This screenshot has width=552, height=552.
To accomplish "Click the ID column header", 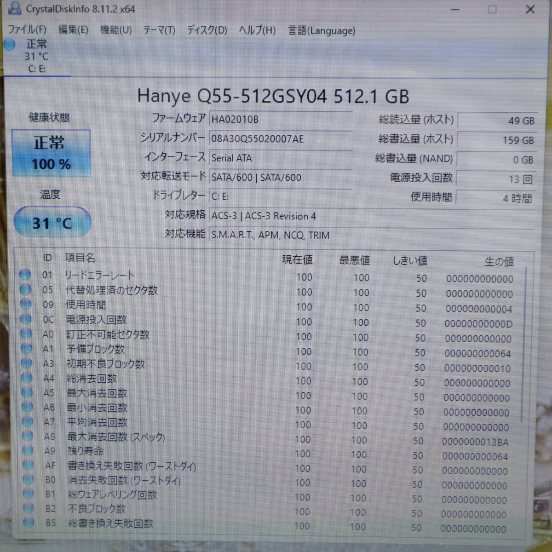I will click(x=47, y=258).
